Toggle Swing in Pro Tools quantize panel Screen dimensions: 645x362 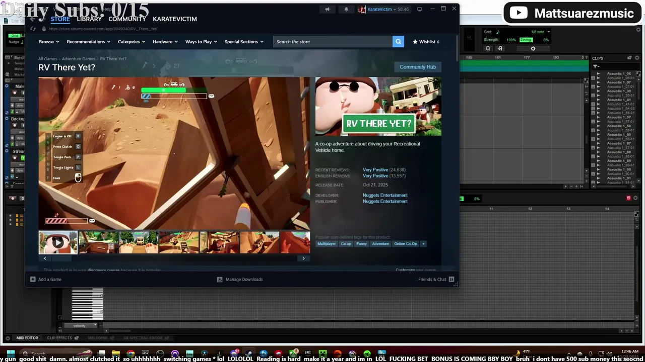pyautogui.click(x=526, y=40)
